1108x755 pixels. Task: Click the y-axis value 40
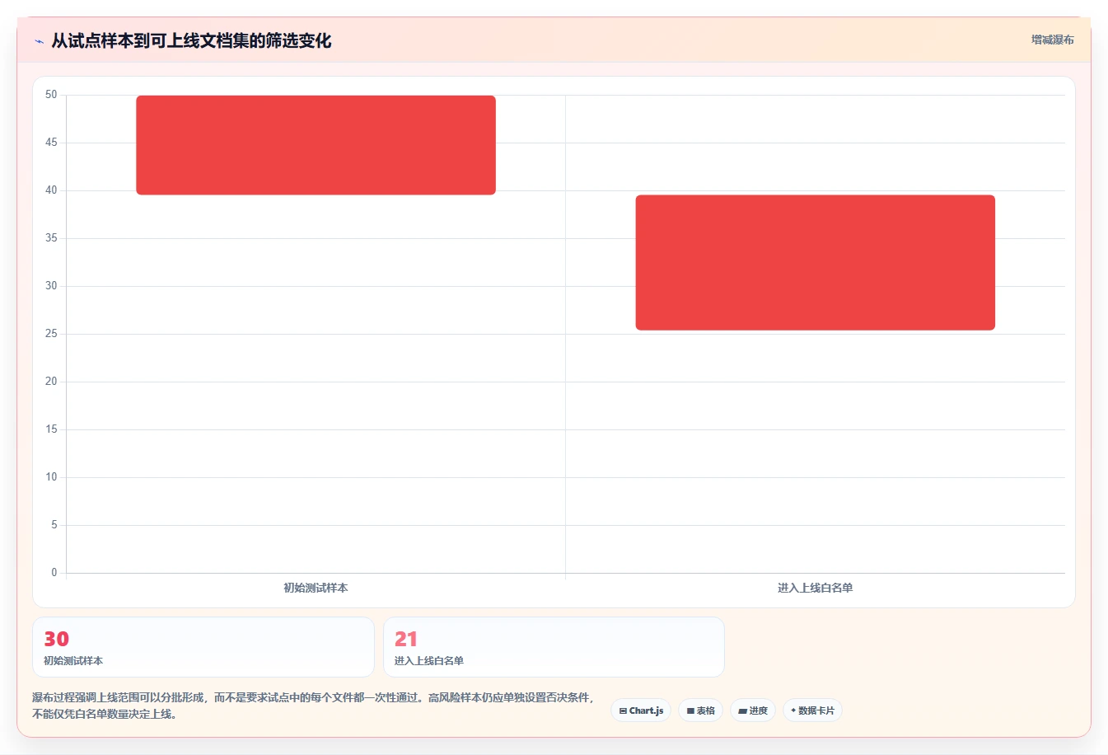pyautogui.click(x=52, y=190)
